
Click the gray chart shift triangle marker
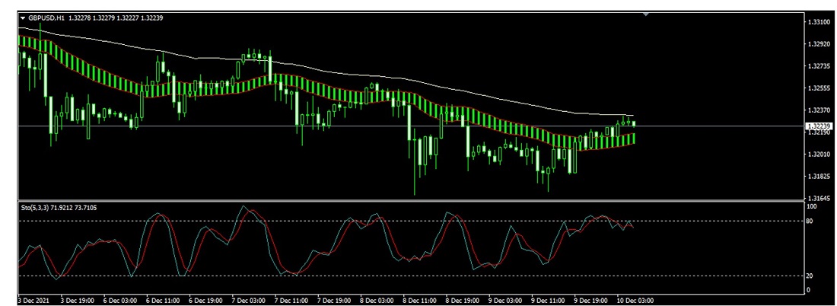pos(646,14)
